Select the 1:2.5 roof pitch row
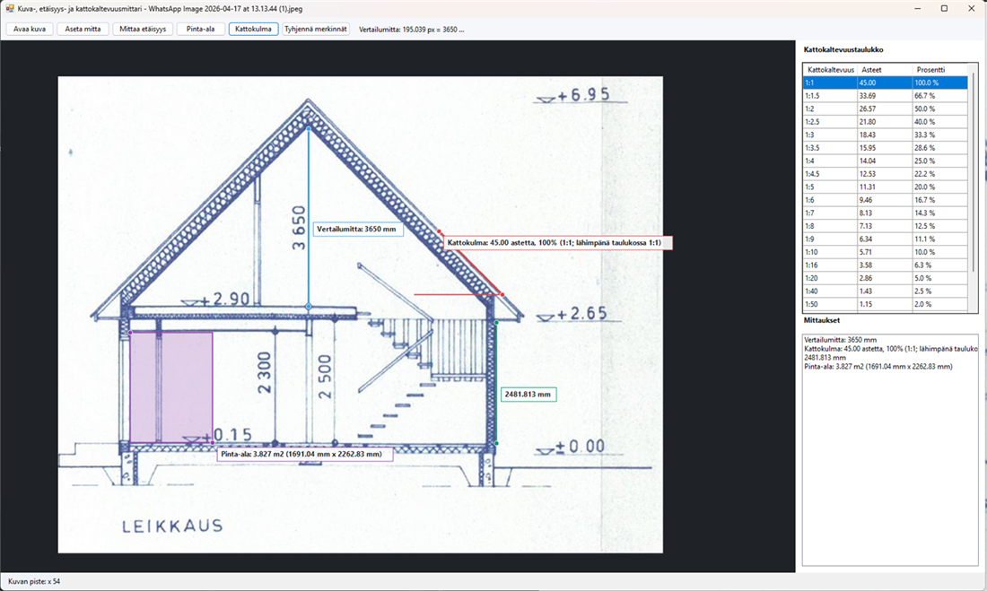Screen dimensions: 987x591 [886, 121]
